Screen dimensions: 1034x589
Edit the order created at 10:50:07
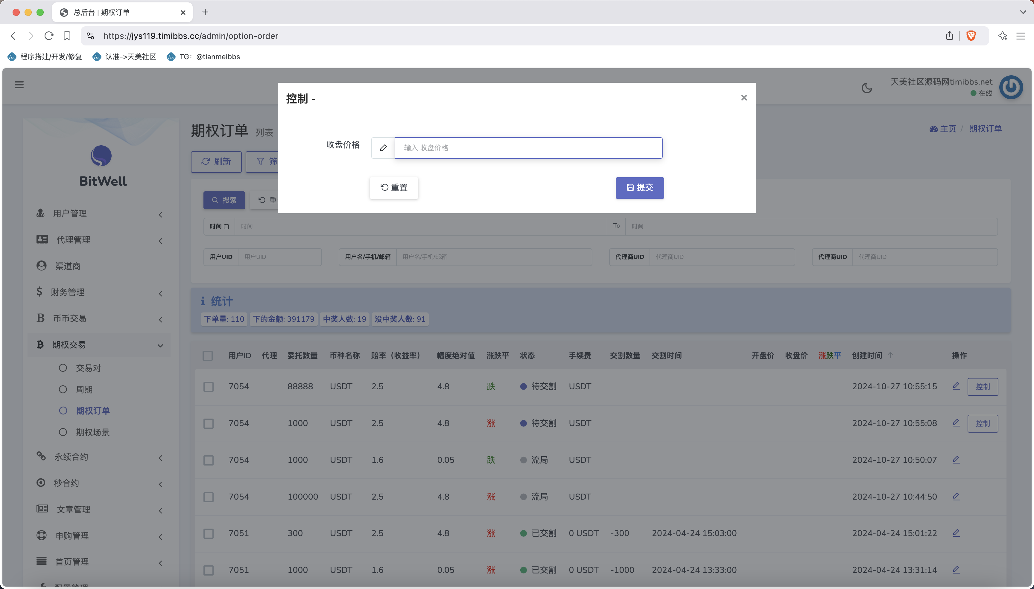click(x=956, y=460)
